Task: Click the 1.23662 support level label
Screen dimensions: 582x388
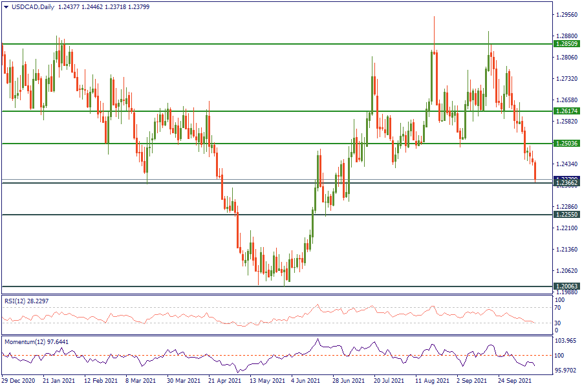Action: [566, 184]
